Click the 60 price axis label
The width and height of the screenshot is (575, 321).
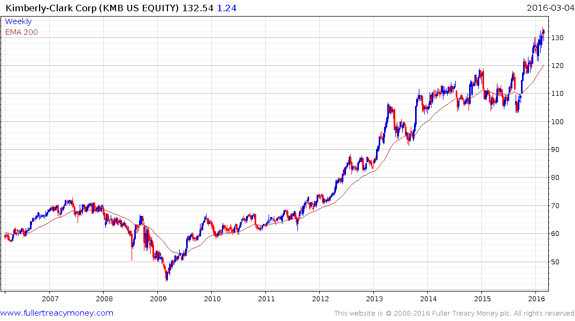tap(556, 234)
